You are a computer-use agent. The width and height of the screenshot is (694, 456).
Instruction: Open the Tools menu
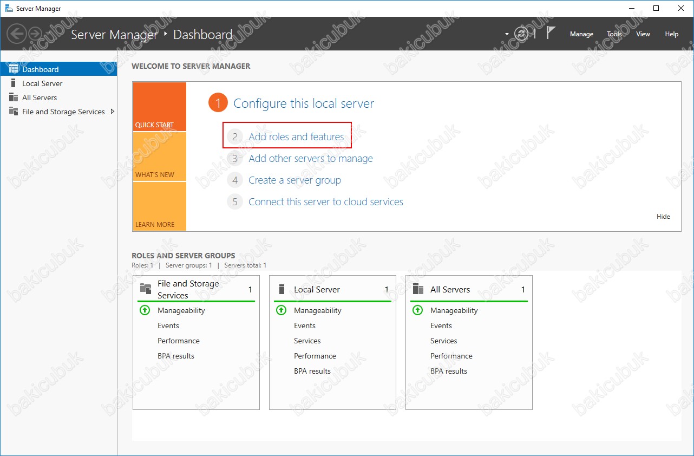coord(614,34)
